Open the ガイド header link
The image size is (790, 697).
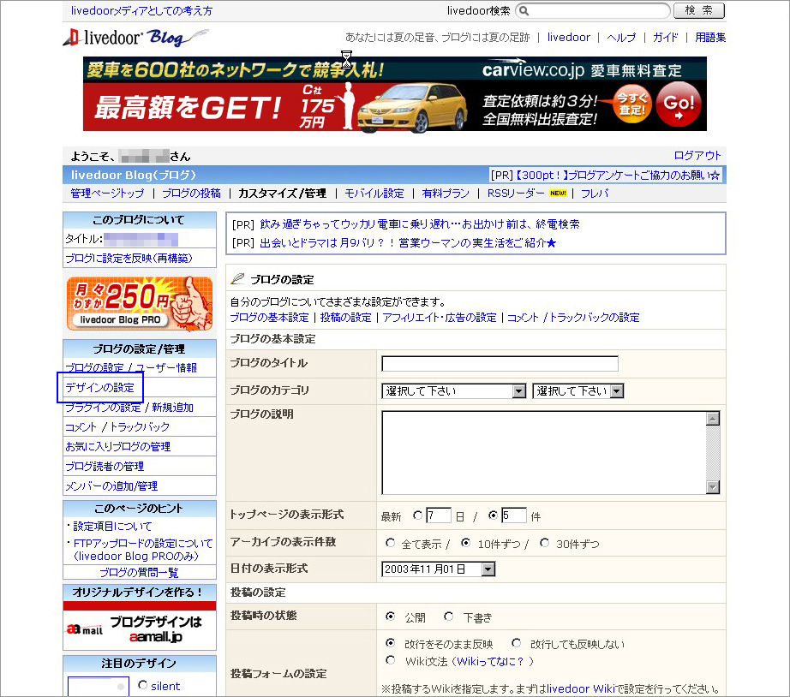[x=666, y=38]
